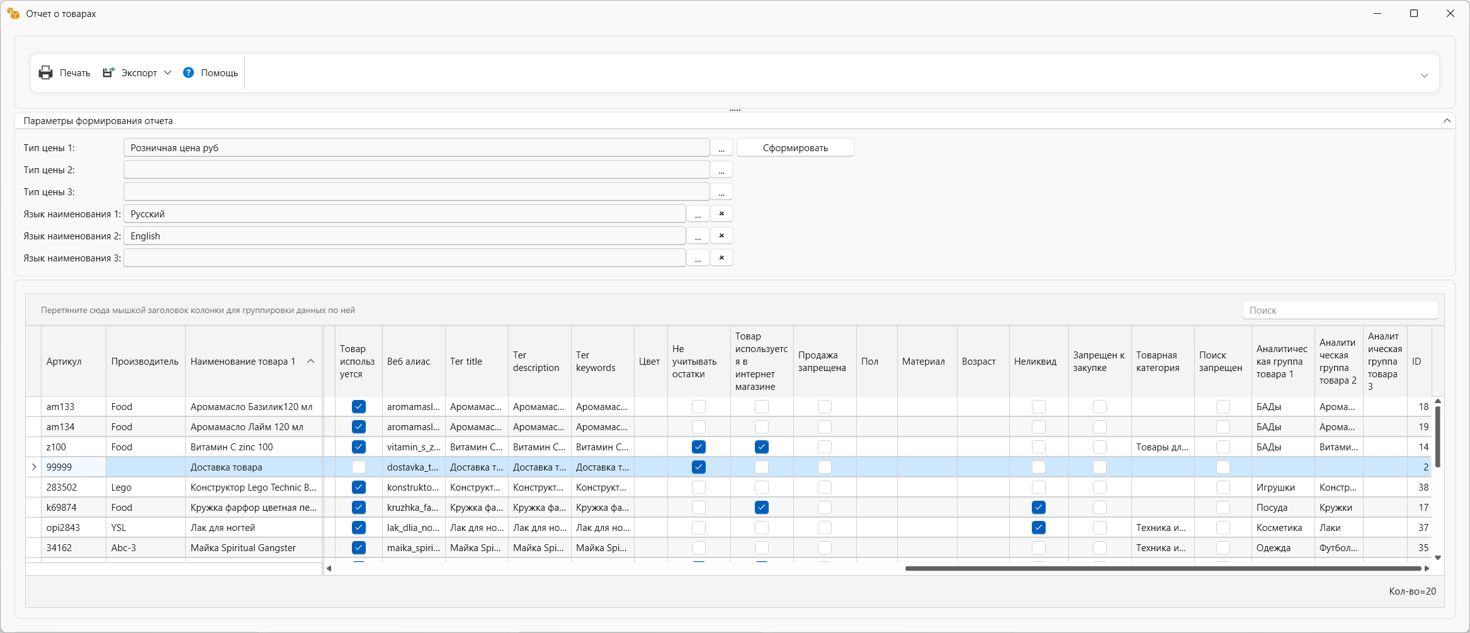The height and width of the screenshot is (633, 1470).
Task: Click the row indicator arrow for 99999
Action: tap(34, 467)
